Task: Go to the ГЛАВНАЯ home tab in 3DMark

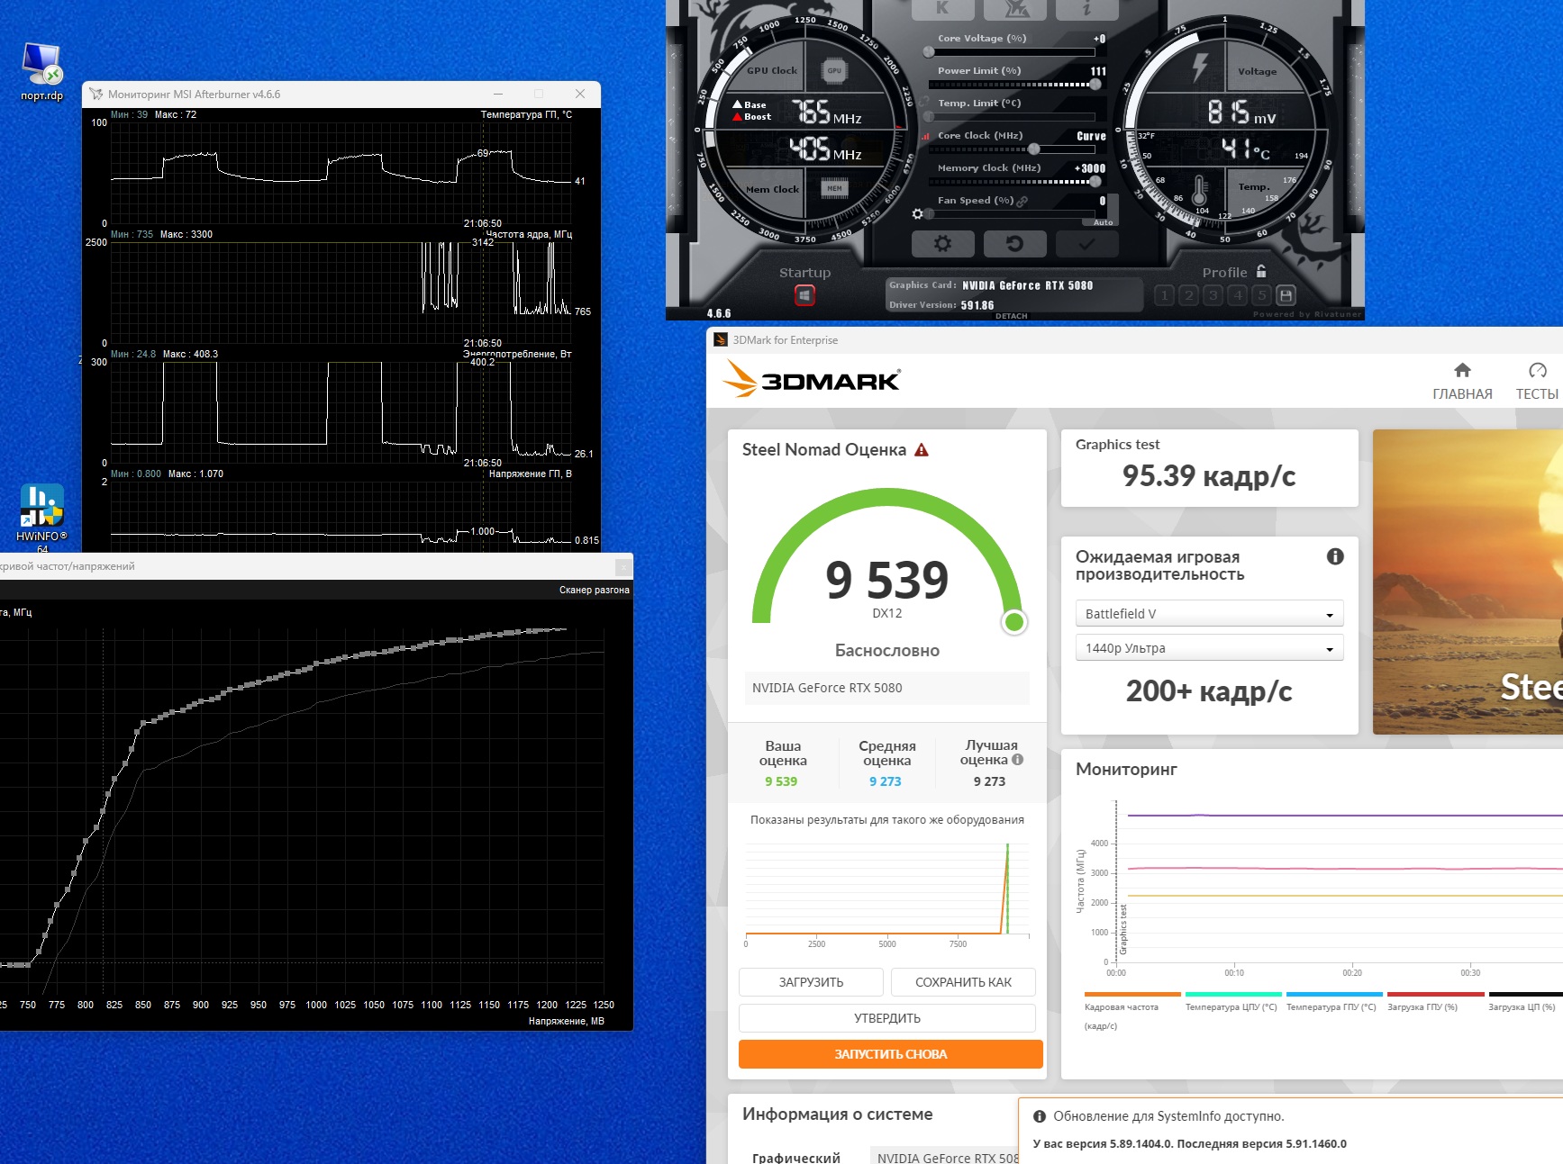Action: (x=1462, y=382)
